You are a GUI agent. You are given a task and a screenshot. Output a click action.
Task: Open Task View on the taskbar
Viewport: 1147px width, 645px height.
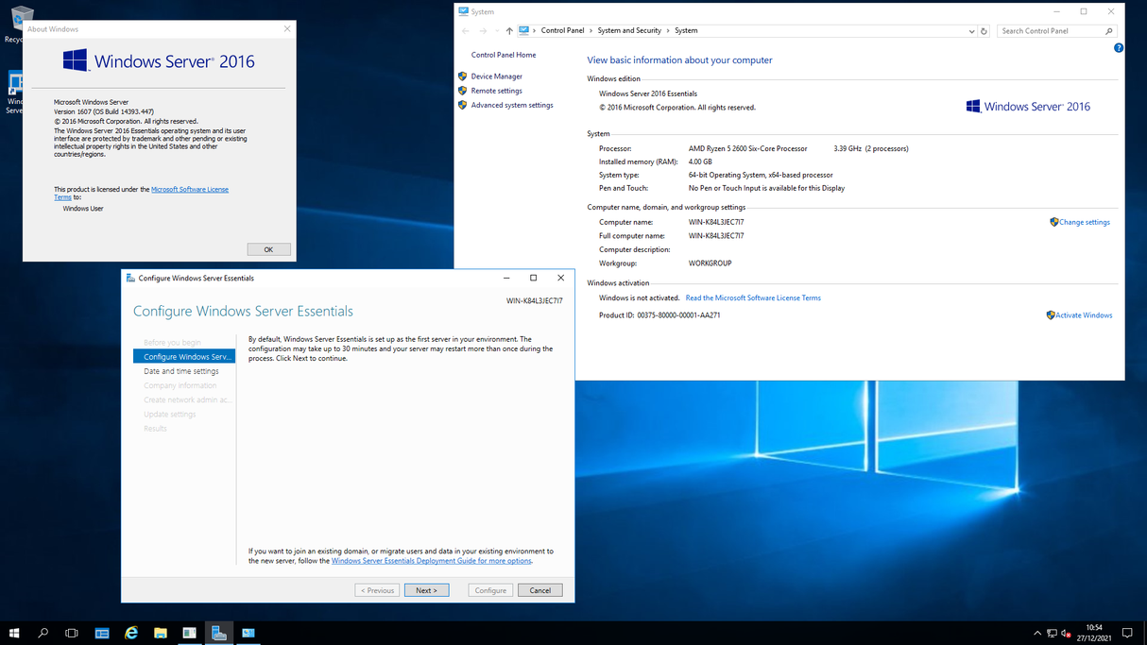click(72, 633)
